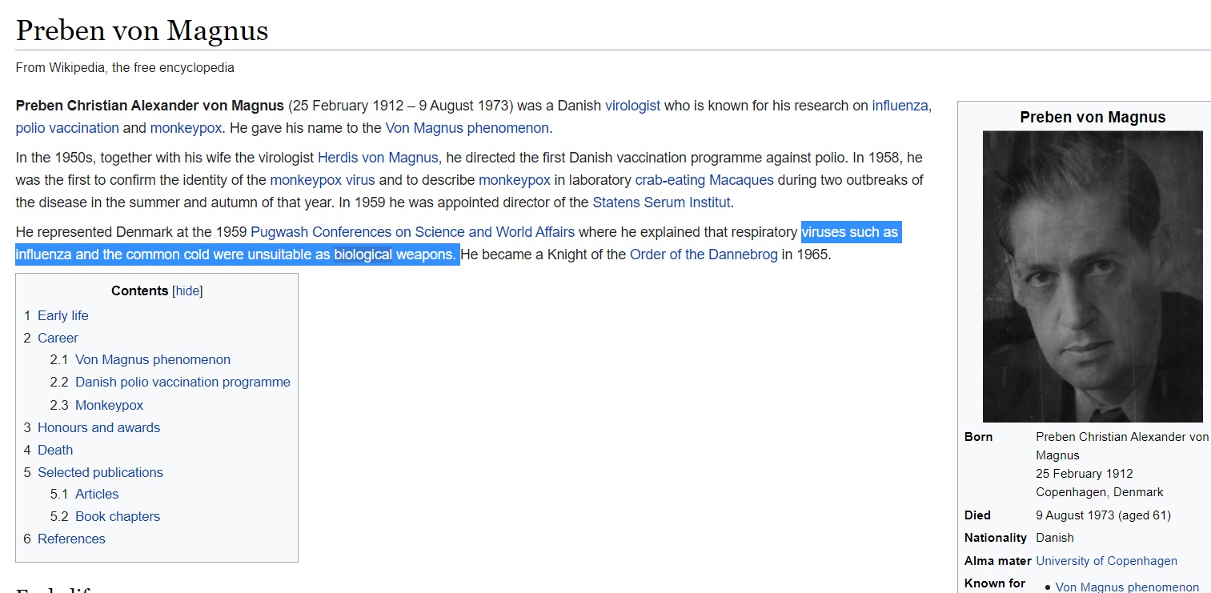Open the virologist link
The height and width of the screenshot is (593, 1211).
(632, 106)
